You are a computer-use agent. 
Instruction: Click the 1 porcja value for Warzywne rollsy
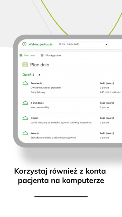point(104,107)
